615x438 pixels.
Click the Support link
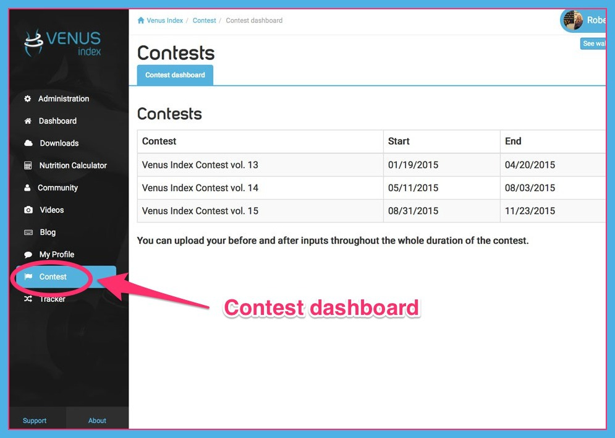[35, 420]
